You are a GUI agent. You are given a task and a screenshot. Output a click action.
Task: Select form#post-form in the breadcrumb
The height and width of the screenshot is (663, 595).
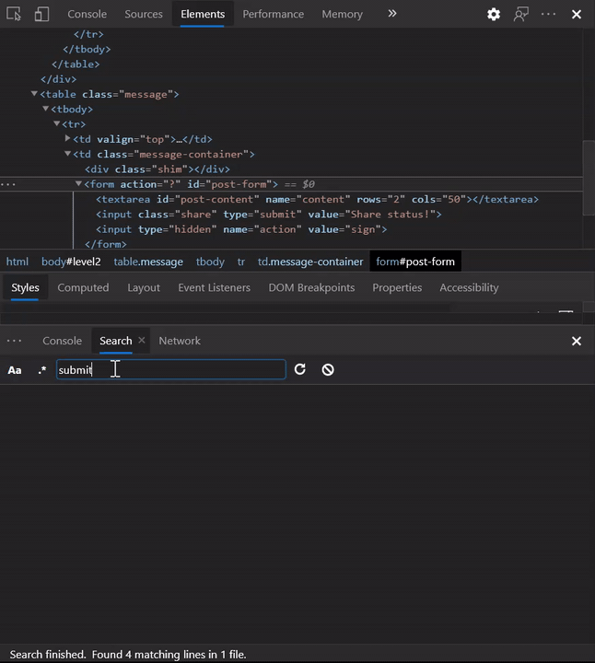pos(415,262)
